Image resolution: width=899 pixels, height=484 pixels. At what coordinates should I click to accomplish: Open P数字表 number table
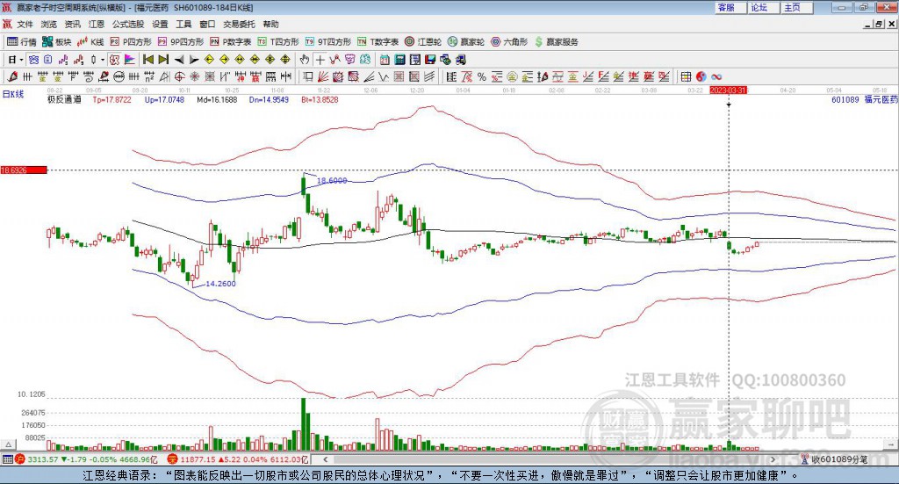click(231, 42)
